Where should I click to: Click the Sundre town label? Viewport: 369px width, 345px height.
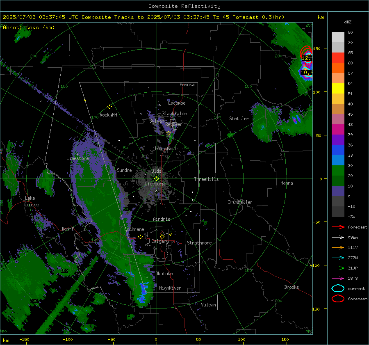[x=124, y=170]
